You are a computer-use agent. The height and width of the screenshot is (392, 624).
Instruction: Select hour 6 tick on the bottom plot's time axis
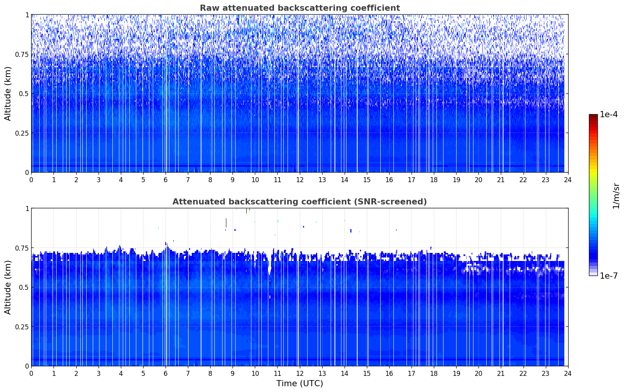[x=166, y=373]
